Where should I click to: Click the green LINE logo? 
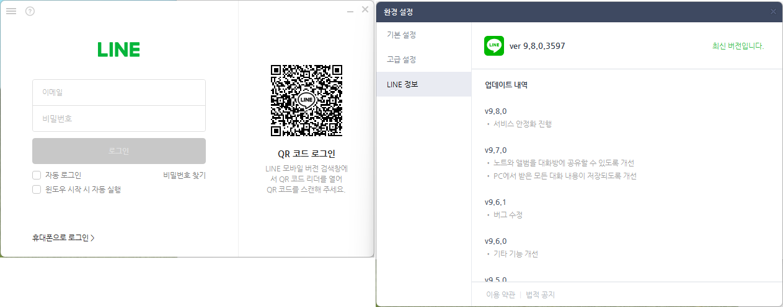coord(118,50)
